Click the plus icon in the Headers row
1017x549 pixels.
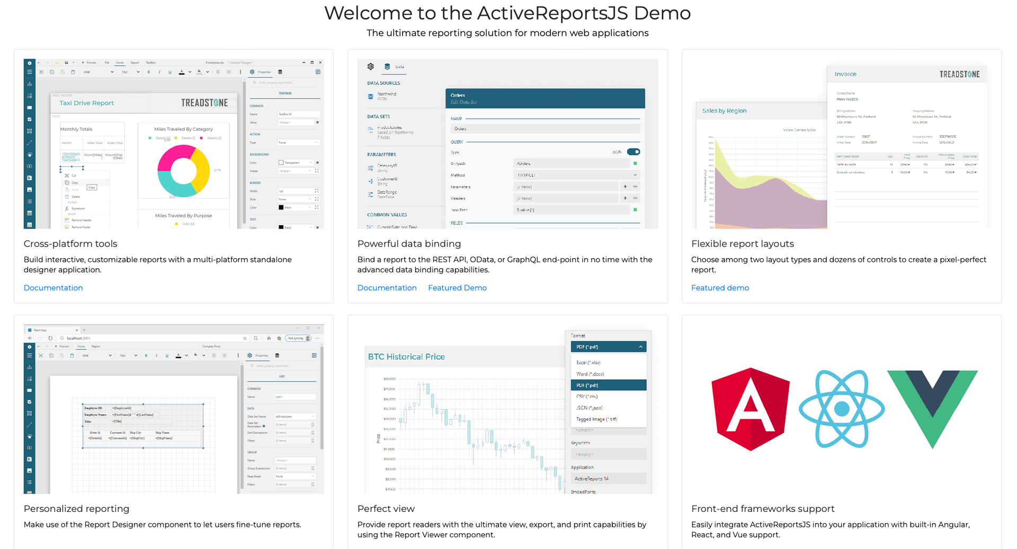[625, 198]
